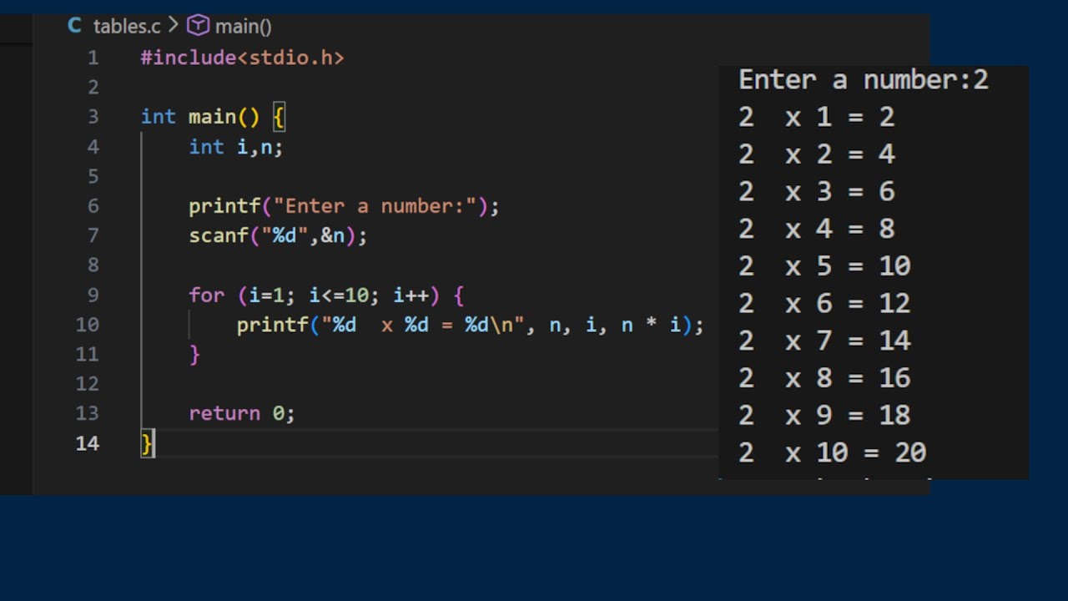Click output line '2 x 3 = 6'
This screenshot has height=601, width=1068.
(817, 192)
